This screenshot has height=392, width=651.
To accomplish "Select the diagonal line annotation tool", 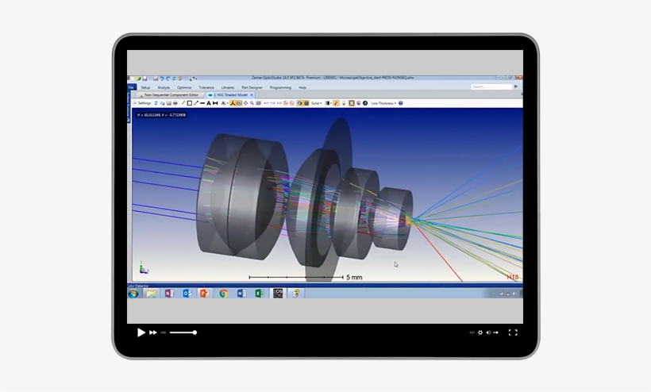I will (x=196, y=103).
